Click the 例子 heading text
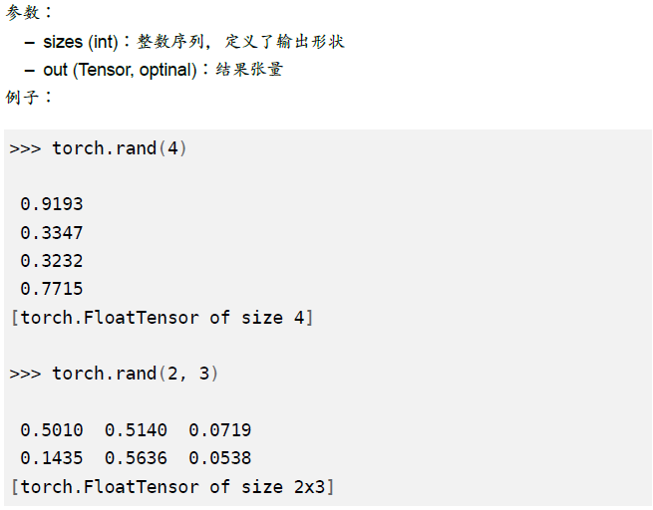 click(23, 98)
